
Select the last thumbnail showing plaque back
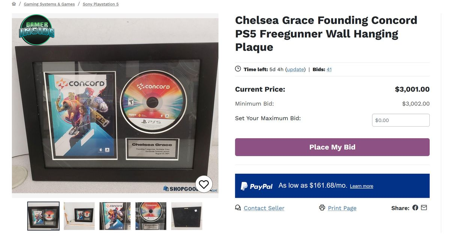[187, 216]
